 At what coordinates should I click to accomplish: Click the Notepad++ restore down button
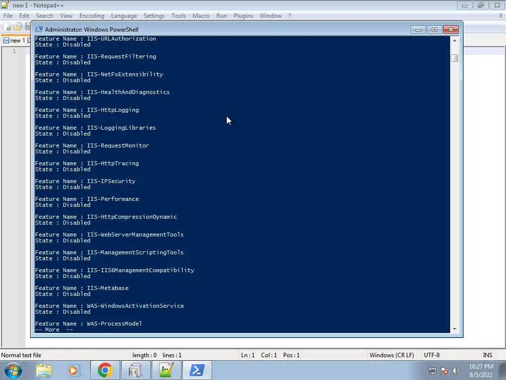click(x=481, y=5)
